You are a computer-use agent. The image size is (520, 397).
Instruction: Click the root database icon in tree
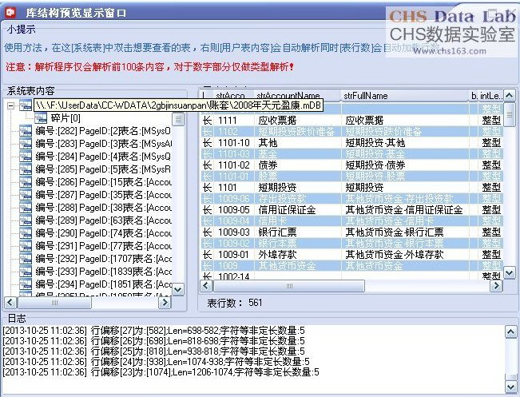26,105
